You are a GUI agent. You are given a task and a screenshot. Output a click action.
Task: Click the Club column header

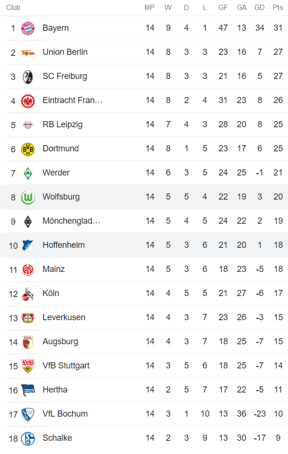[13, 7]
